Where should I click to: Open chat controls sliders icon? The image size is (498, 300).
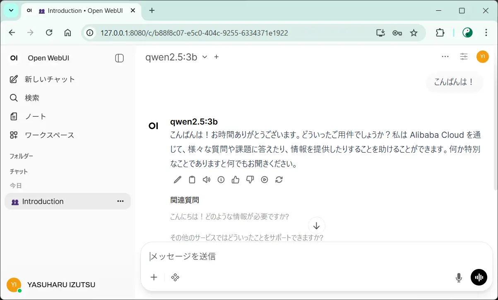(x=464, y=57)
